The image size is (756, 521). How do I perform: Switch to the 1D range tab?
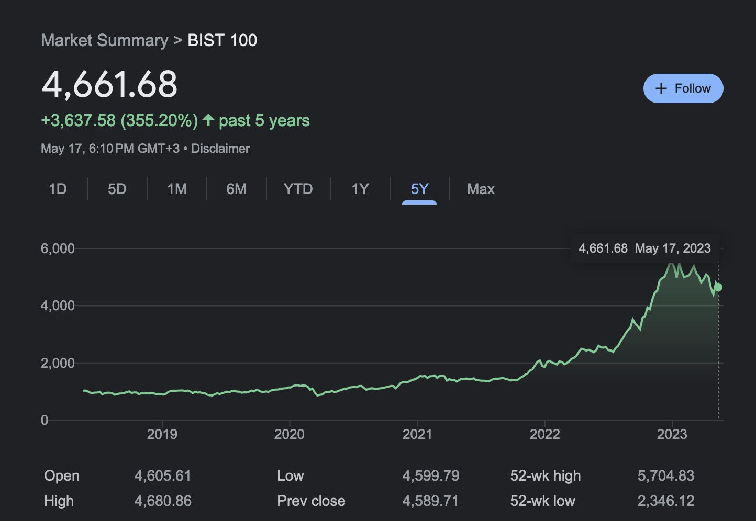coord(58,189)
